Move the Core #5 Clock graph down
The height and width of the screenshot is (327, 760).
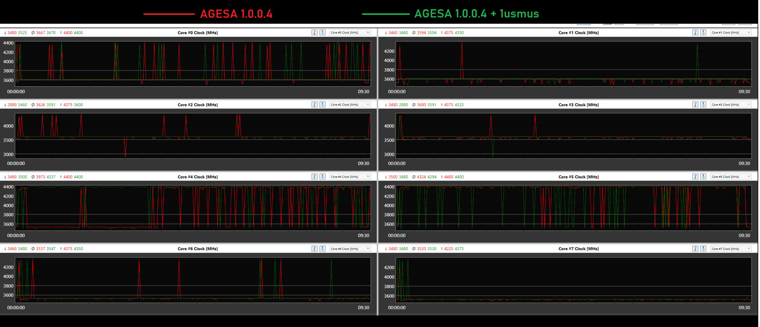click(703, 177)
